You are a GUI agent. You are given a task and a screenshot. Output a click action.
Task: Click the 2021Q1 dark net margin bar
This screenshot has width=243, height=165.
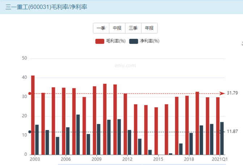point(222,138)
